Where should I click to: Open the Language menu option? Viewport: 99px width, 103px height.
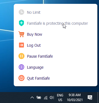(x=56, y=67)
